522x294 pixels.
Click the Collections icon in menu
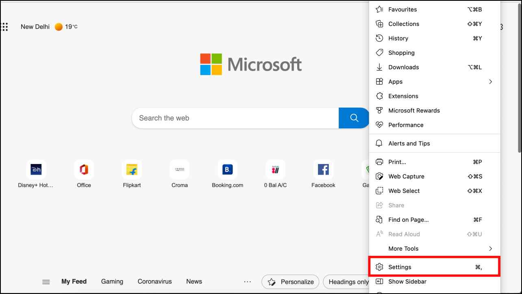point(379,24)
